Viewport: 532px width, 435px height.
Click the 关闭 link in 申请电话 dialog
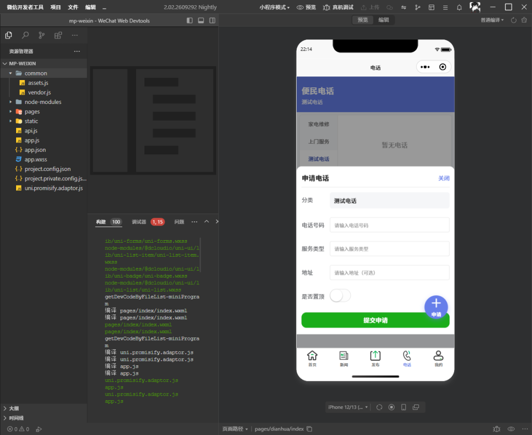pyautogui.click(x=444, y=178)
